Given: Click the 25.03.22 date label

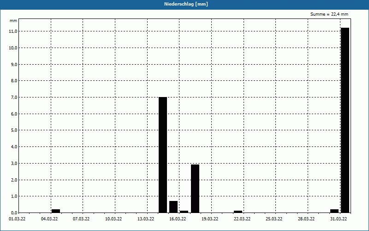Looking at the screenshot, I should tap(274, 219).
